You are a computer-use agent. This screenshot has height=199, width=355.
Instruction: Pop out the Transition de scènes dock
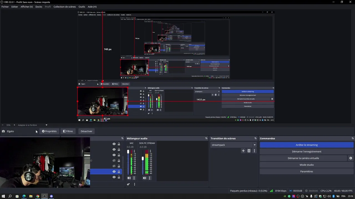pos(255,138)
